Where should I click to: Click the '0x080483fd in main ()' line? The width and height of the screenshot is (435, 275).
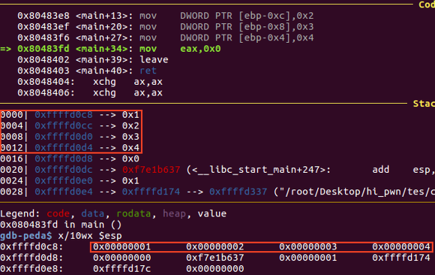pos(61,225)
